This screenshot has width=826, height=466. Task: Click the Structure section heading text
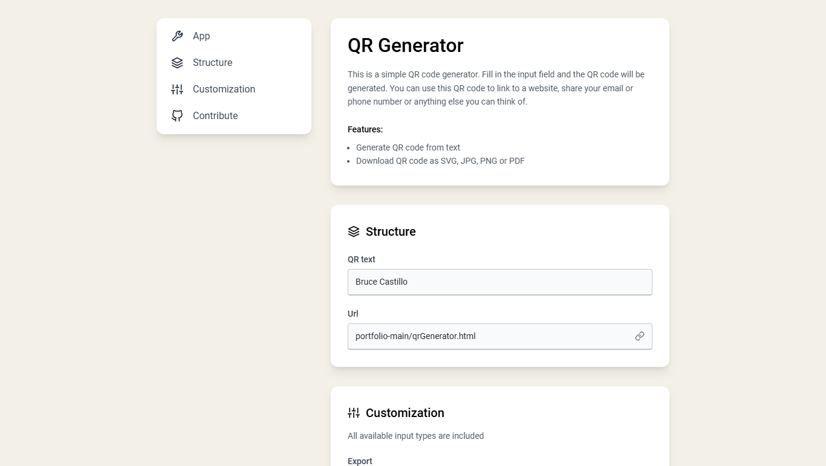[391, 232]
